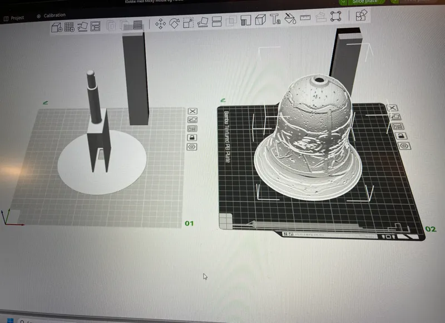This screenshot has width=445, height=323.
Task: Toggle the lock on plate 01
Action: coord(192,138)
